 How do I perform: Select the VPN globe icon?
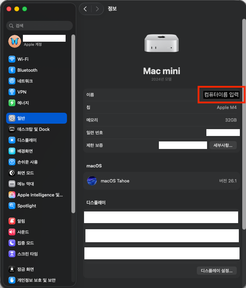(12, 92)
